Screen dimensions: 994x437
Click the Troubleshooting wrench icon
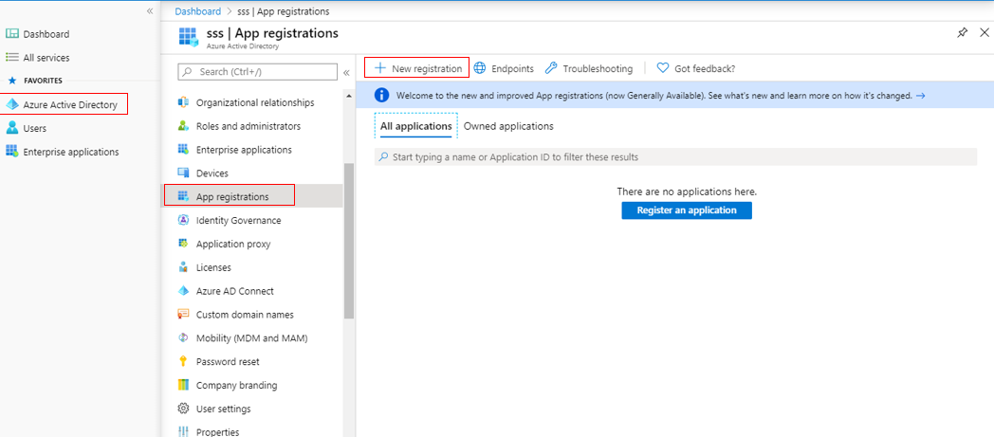551,67
